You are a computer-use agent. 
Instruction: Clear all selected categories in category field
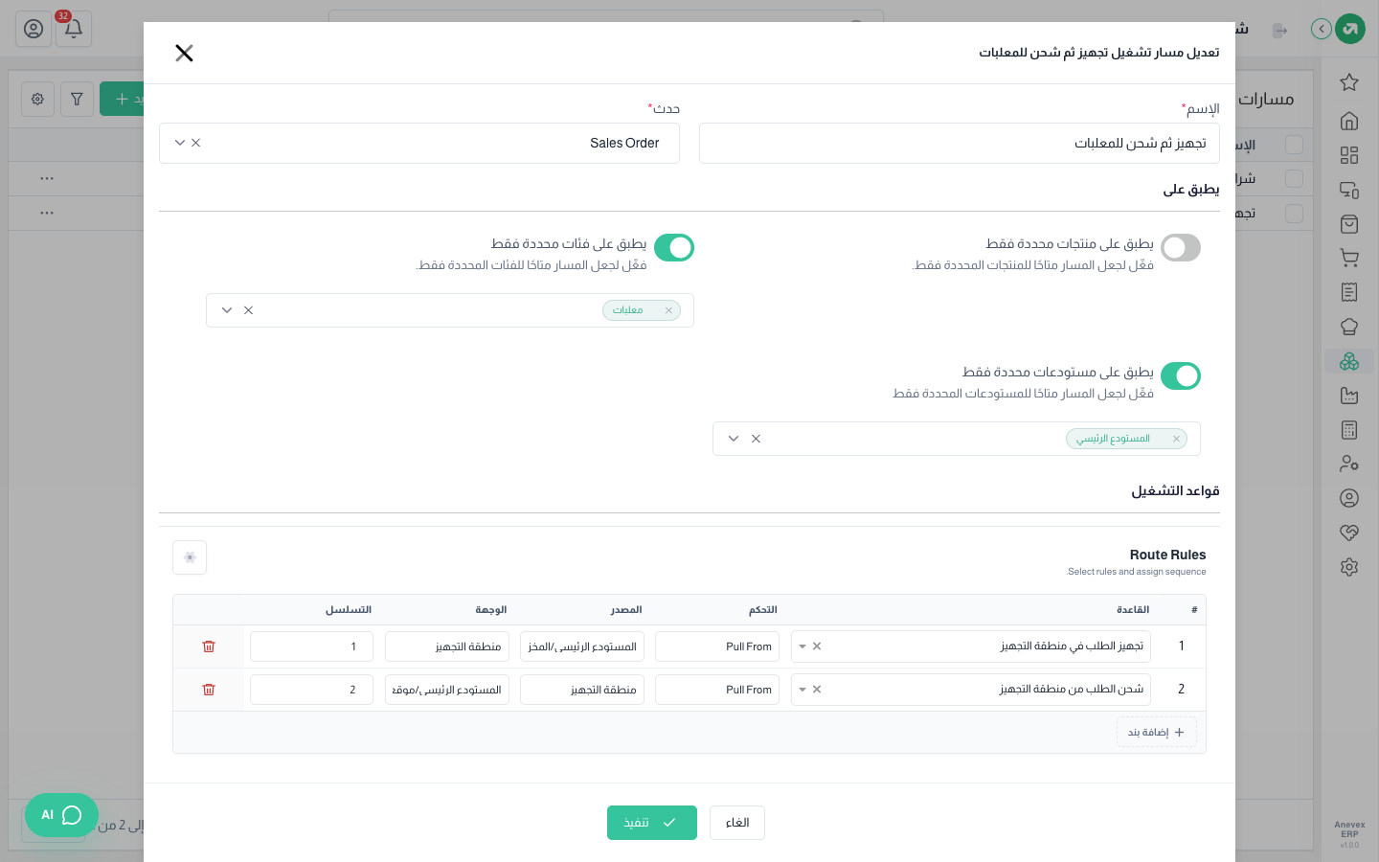pos(249,310)
